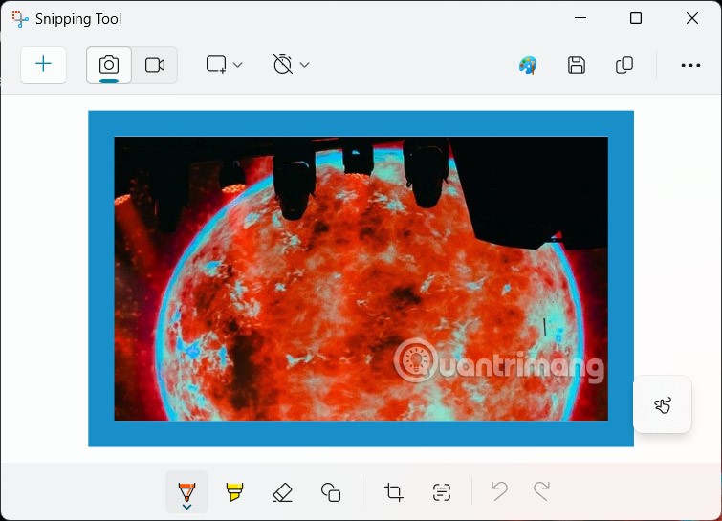
Task: Open the Shapes tool
Action: pyautogui.click(x=331, y=492)
